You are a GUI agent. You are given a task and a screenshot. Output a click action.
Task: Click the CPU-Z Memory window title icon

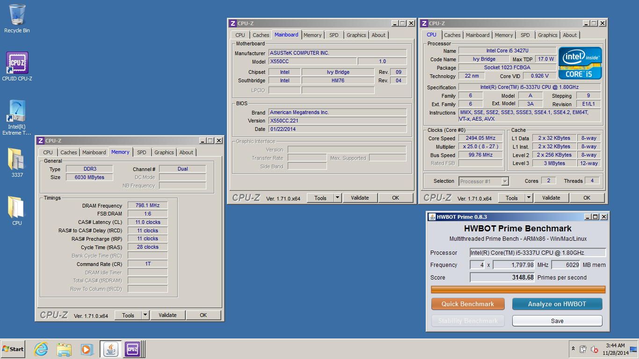41,141
